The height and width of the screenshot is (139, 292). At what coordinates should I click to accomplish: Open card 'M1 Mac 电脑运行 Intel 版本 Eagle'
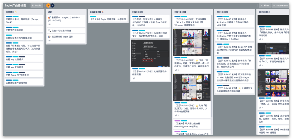(x=235, y=76)
